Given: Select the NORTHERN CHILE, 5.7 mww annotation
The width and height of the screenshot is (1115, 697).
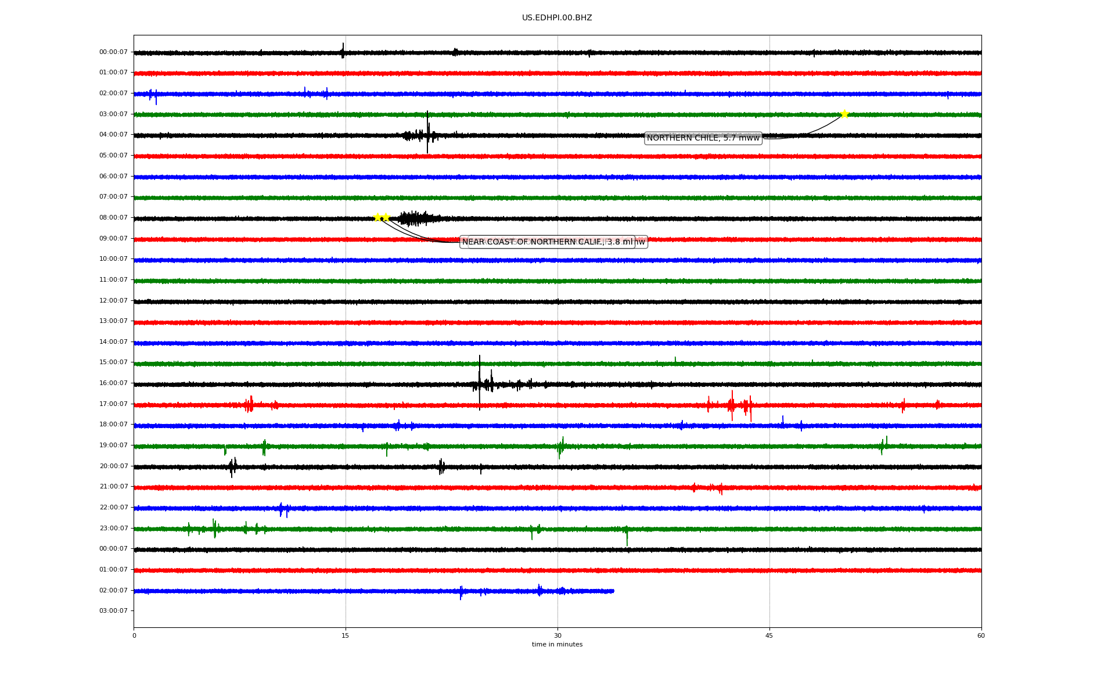Looking at the screenshot, I should pos(703,138).
